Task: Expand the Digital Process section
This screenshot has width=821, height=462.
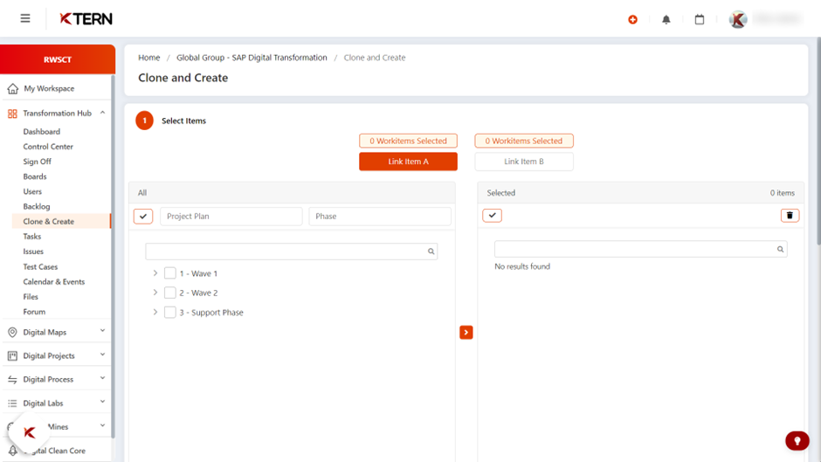Action: point(103,378)
